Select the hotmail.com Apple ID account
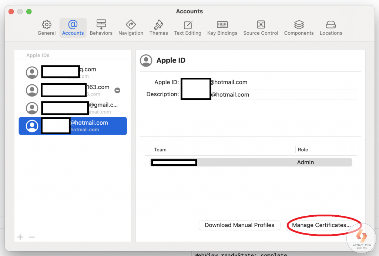The height and width of the screenshot is (256, 379). [73, 126]
